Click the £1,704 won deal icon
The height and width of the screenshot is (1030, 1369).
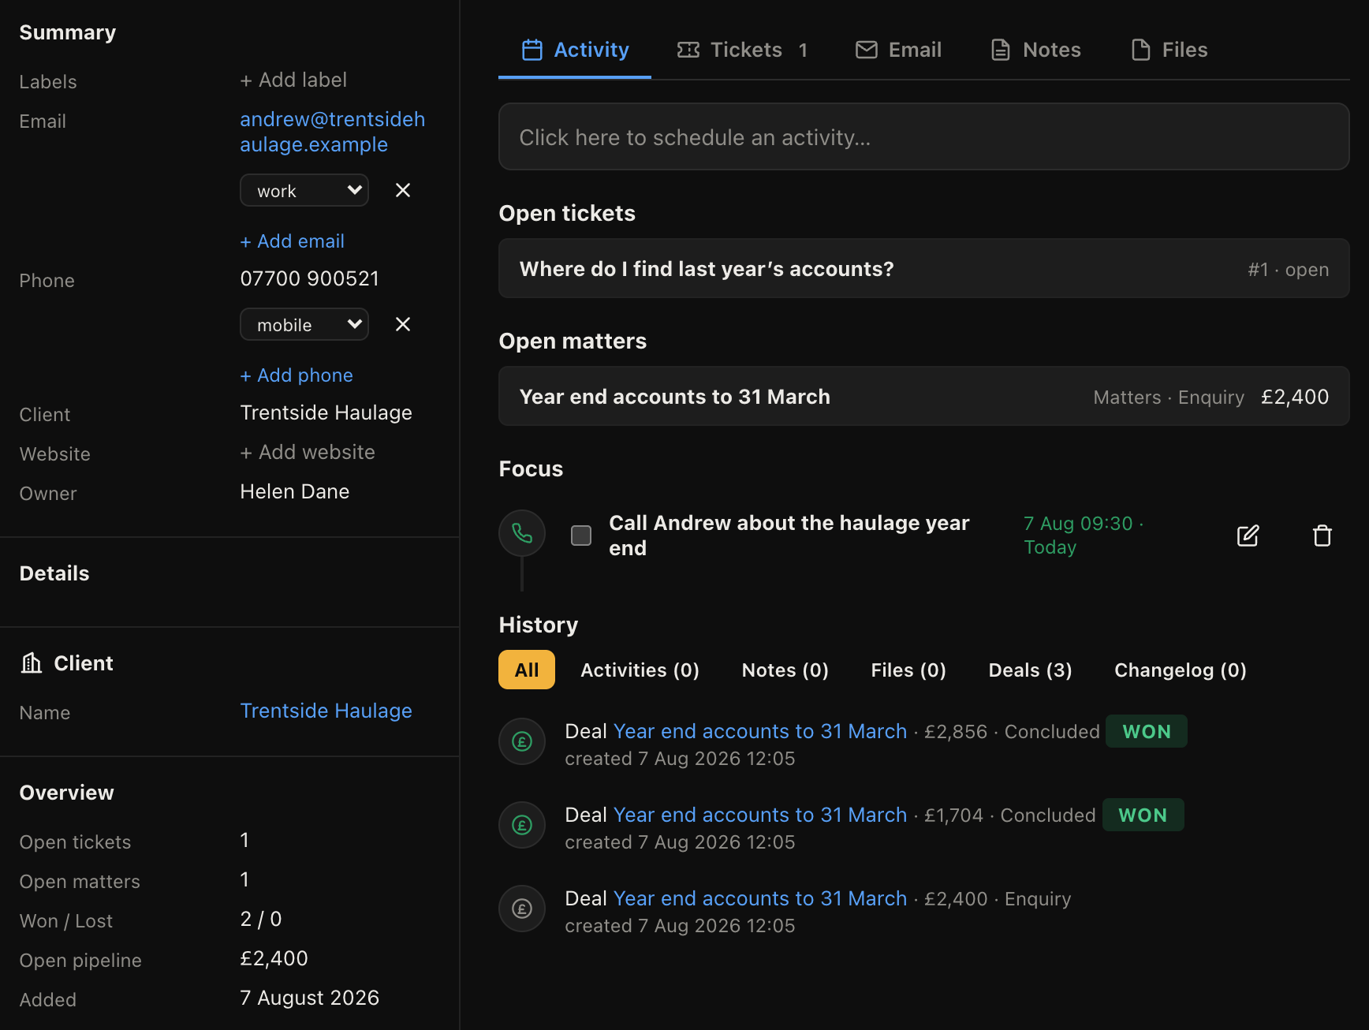tap(522, 825)
